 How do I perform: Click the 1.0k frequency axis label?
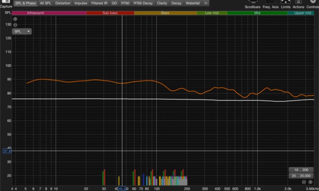[257, 189]
